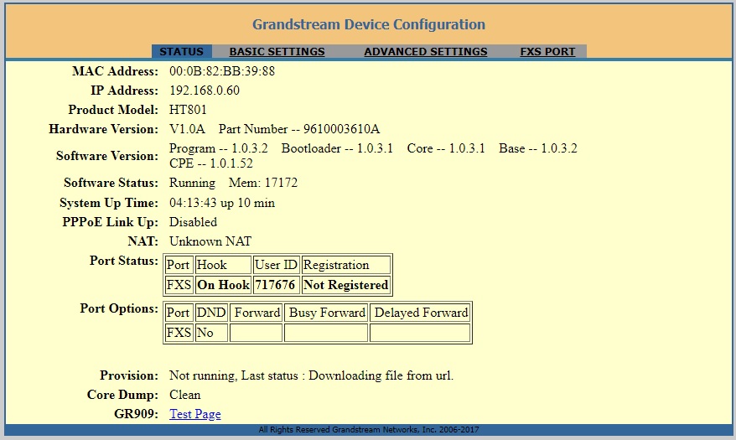Viewport: 736px width, 440px height.
Task: Click the CPE -- 1.0.1.52 version text
Action: 211,163
